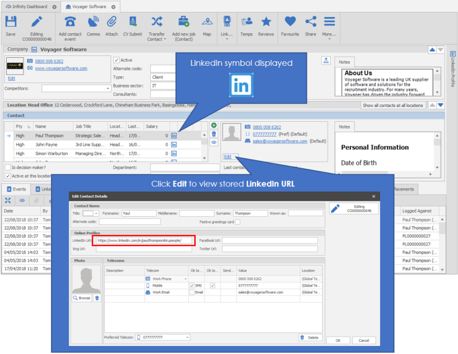Click LinkedIn icon in Paul Thompson row

click(174, 136)
